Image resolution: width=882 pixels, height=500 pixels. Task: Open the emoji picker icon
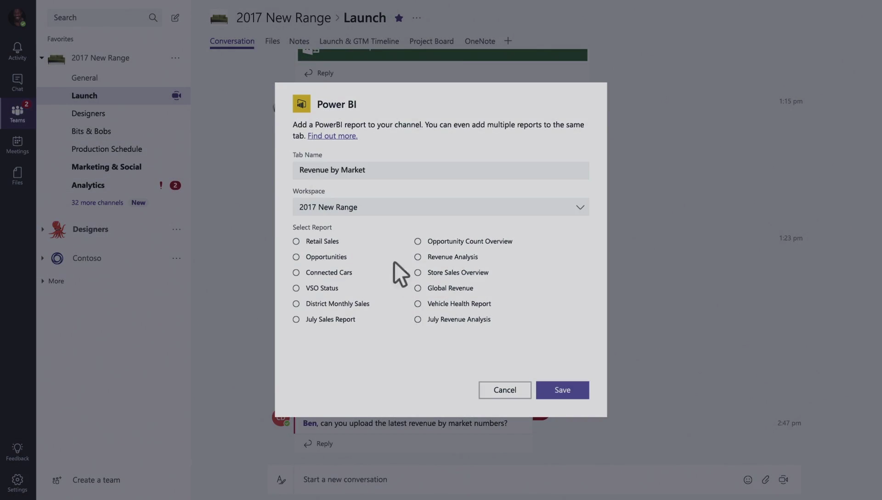tap(748, 480)
